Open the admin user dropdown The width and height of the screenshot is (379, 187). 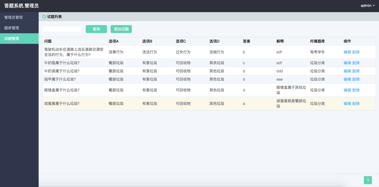pos(368,6)
